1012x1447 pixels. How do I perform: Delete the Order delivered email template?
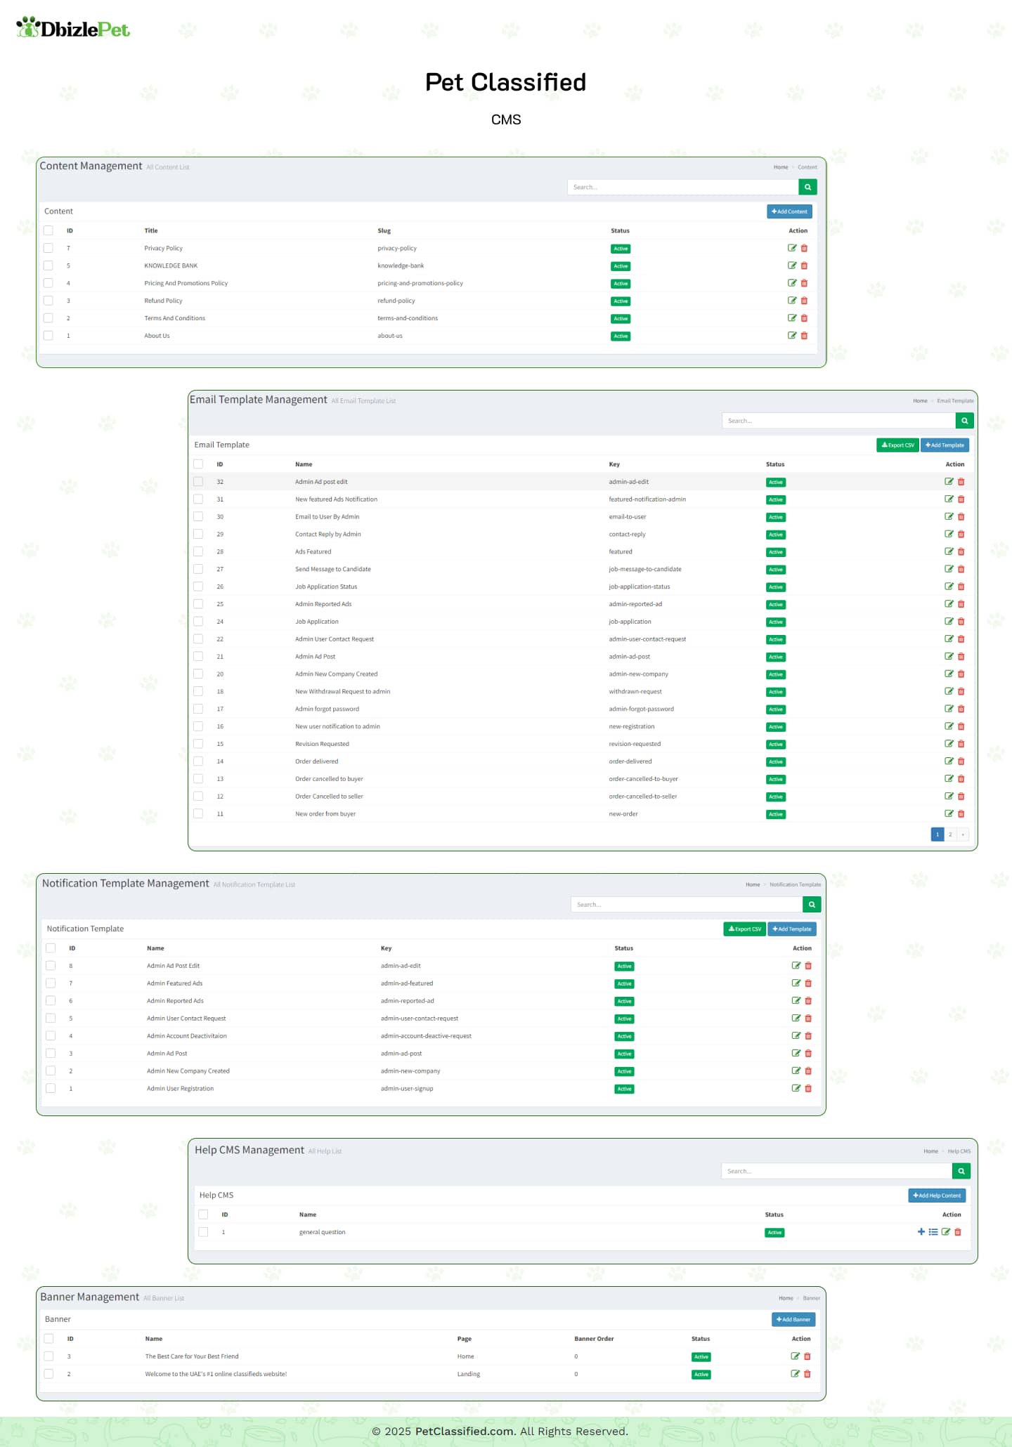pyautogui.click(x=961, y=761)
